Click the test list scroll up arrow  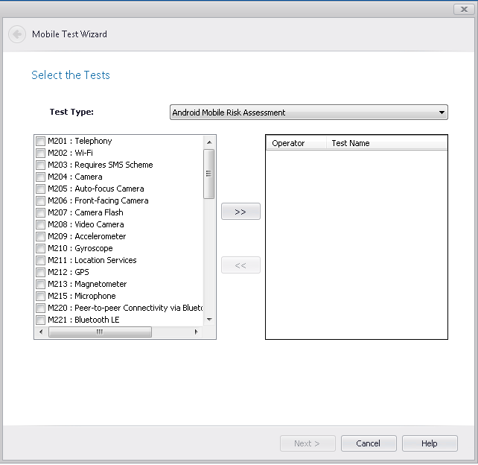coord(209,142)
